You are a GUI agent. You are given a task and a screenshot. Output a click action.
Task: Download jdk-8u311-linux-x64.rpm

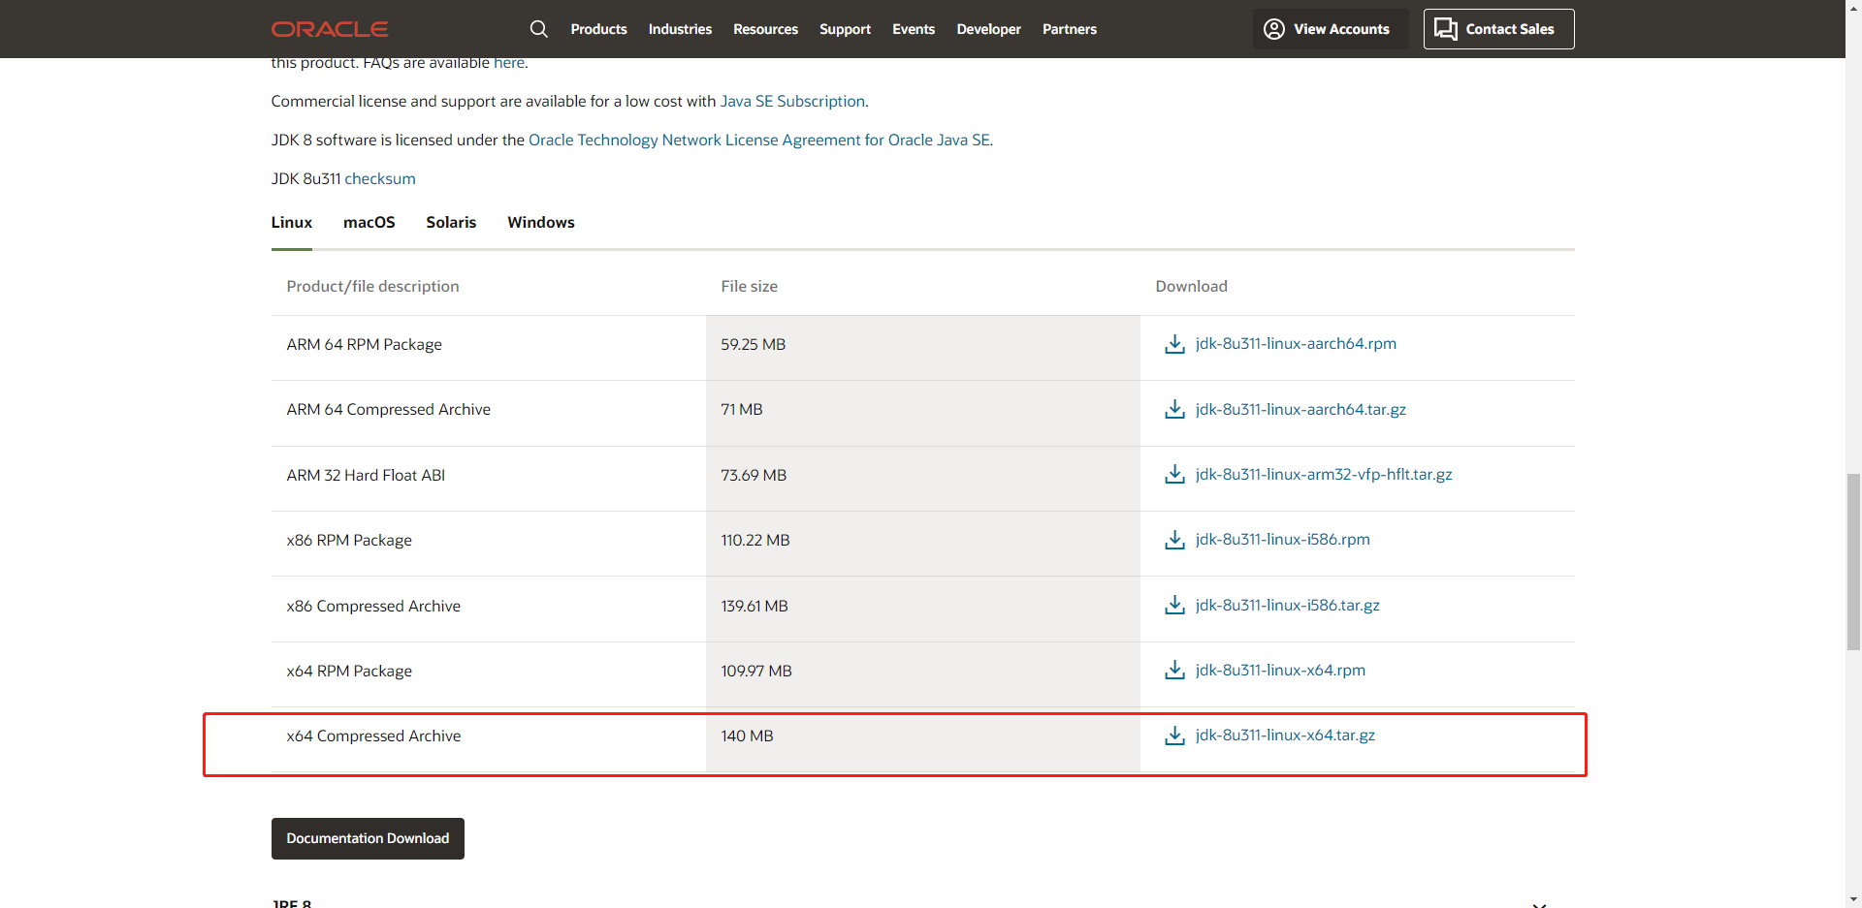[1280, 670]
